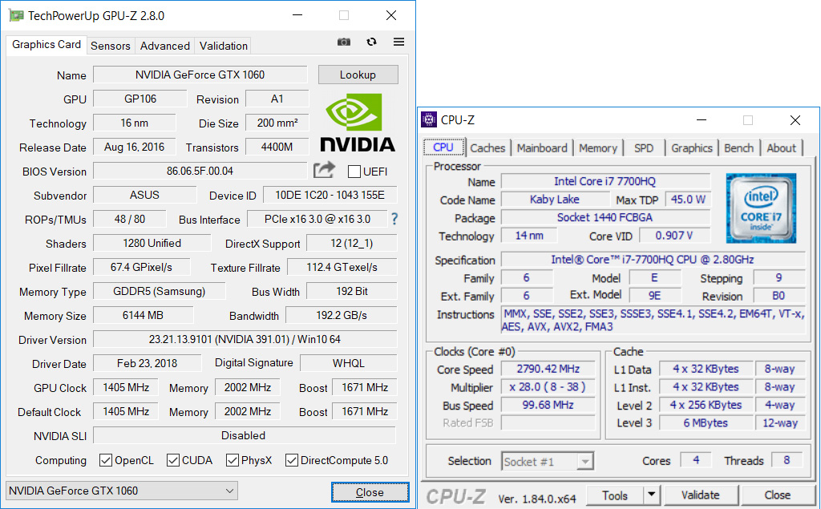Click the Core VID value 0.907 V
Viewport: 821px width, 509px height.
[x=674, y=235]
